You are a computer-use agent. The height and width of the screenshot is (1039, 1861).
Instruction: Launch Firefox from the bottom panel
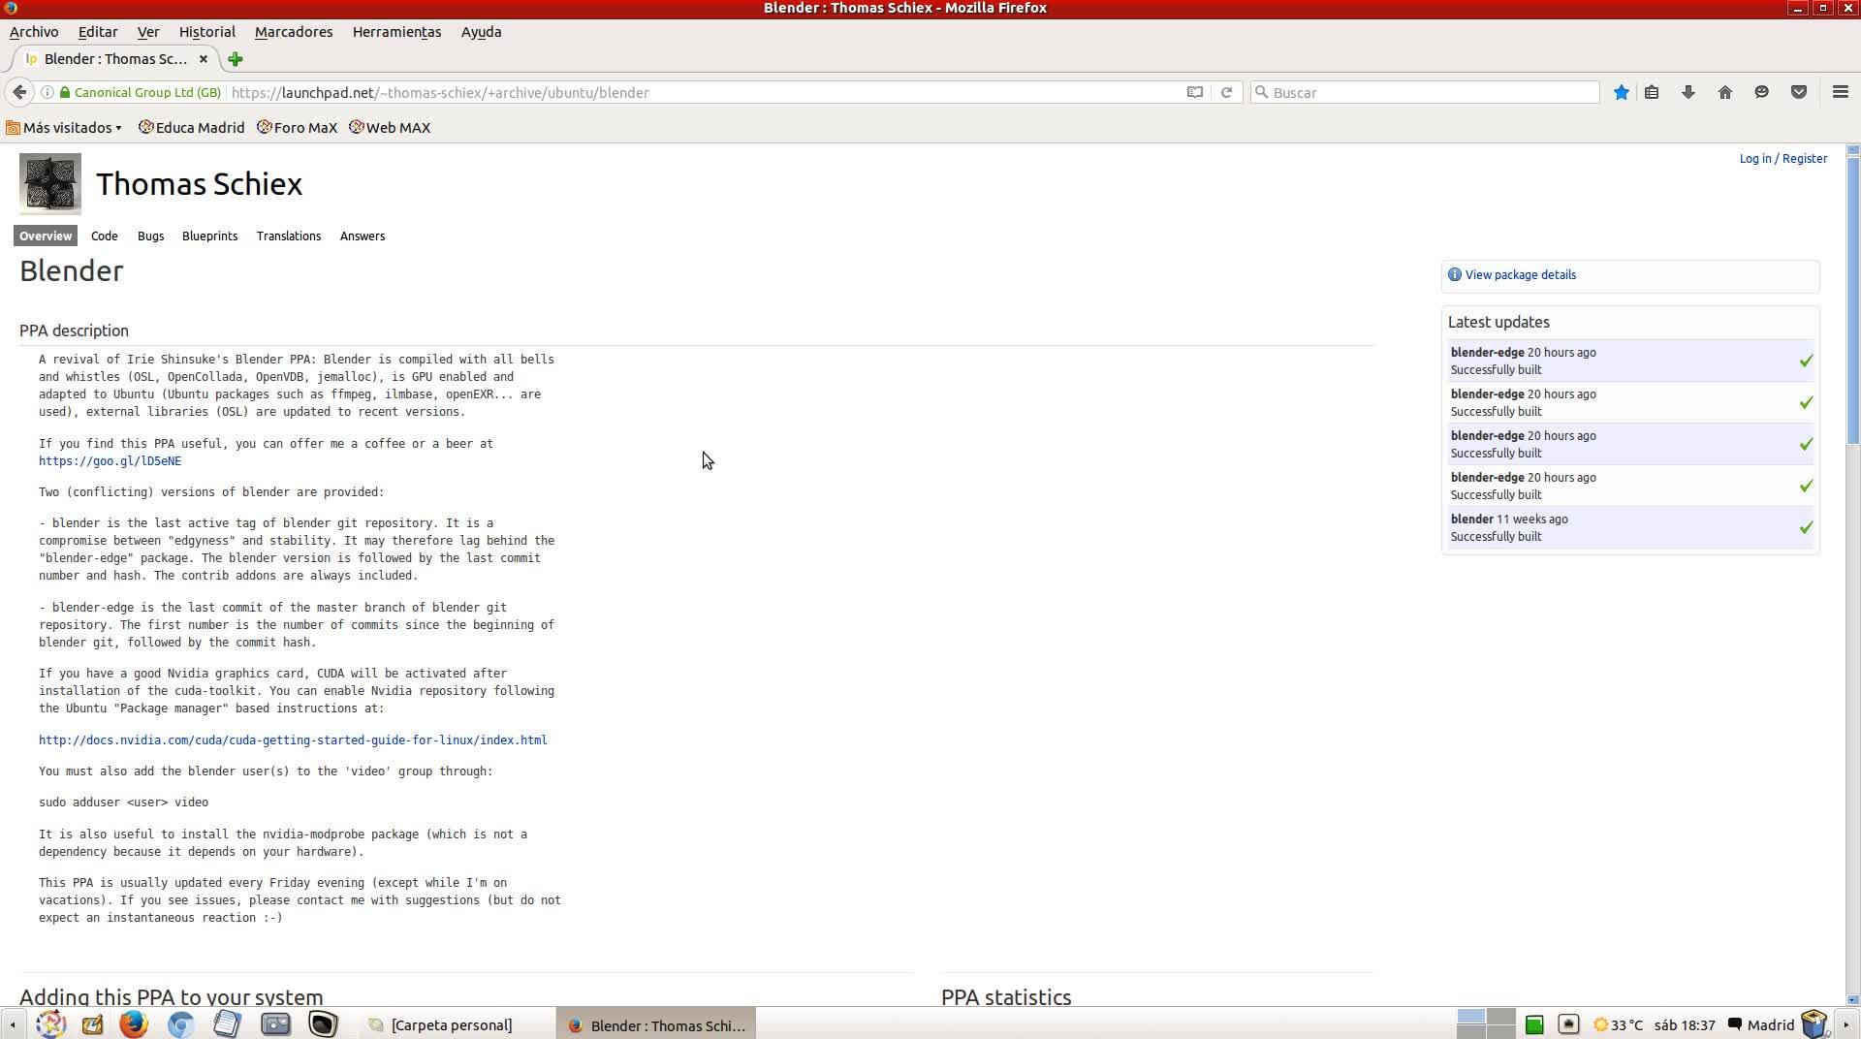tap(133, 1023)
